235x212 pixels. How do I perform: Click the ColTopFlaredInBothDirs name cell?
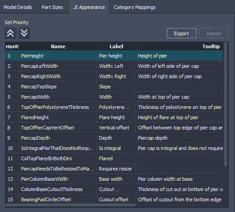coord(58,158)
